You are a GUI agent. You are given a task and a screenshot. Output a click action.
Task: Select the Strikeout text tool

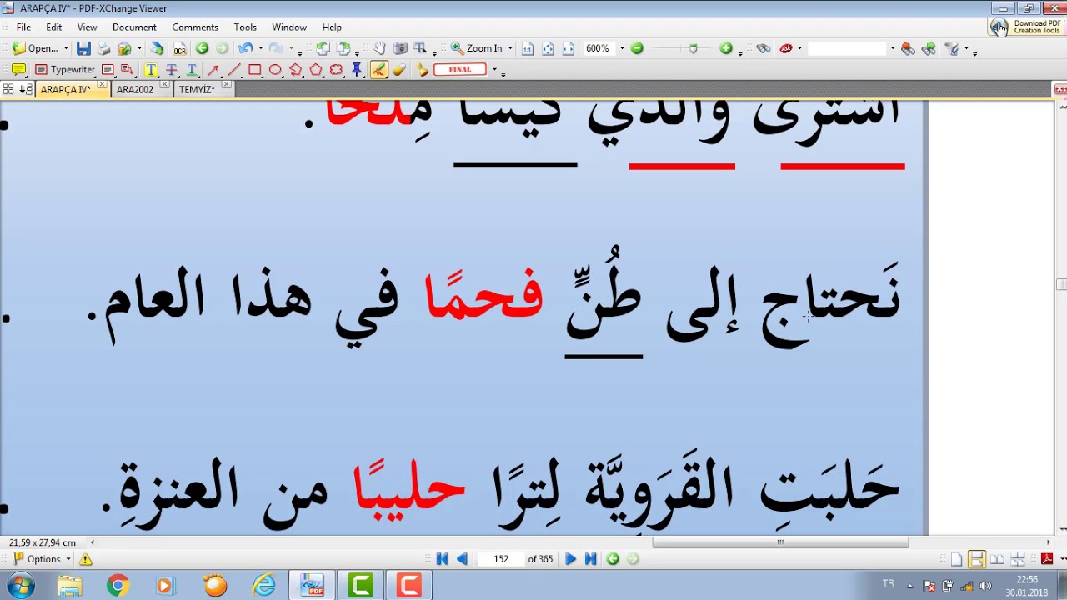(x=171, y=70)
